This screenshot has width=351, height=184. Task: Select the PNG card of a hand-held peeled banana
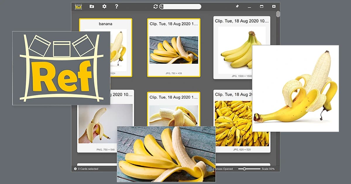(x=97, y=126)
